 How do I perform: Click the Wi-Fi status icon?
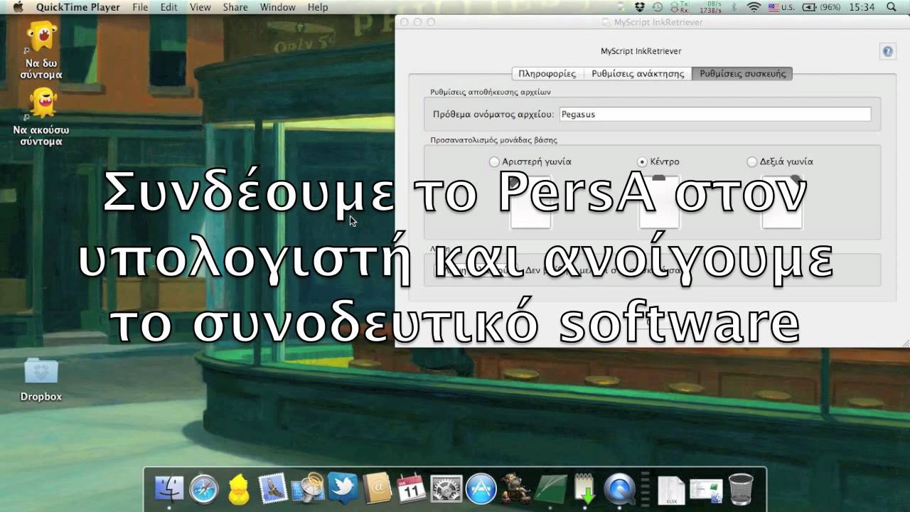[754, 7]
